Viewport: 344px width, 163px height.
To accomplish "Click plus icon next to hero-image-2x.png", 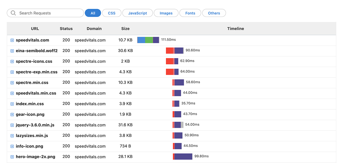I will [12, 157].
